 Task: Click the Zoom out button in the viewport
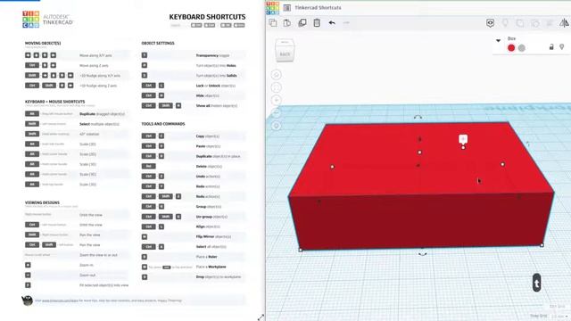[x=277, y=113]
